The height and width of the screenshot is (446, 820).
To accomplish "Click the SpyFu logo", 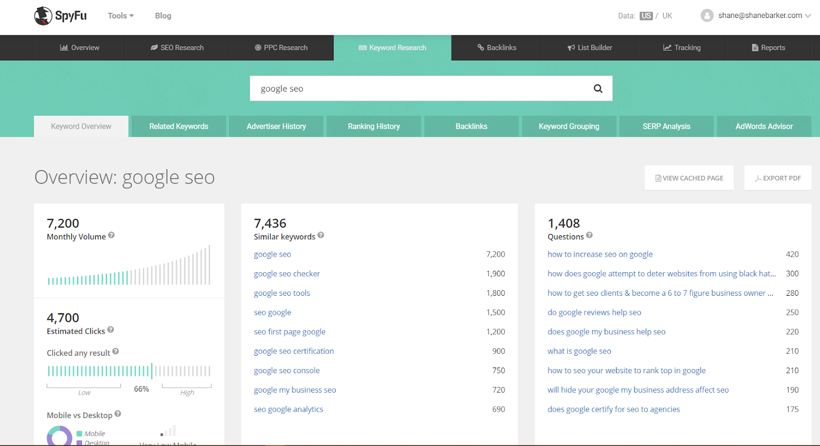I will click(60, 16).
